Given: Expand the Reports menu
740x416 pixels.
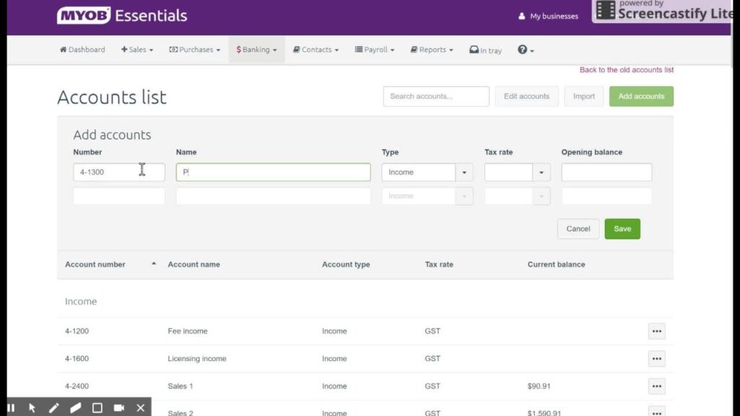Looking at the screenshot, I should click(431, 50).
